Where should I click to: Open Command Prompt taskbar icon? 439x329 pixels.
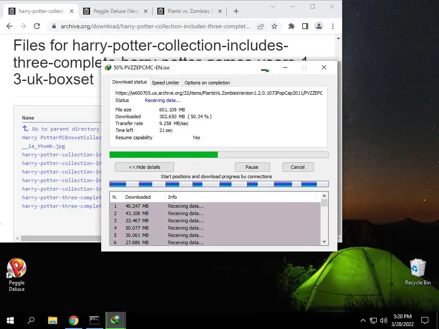(94, 320)
